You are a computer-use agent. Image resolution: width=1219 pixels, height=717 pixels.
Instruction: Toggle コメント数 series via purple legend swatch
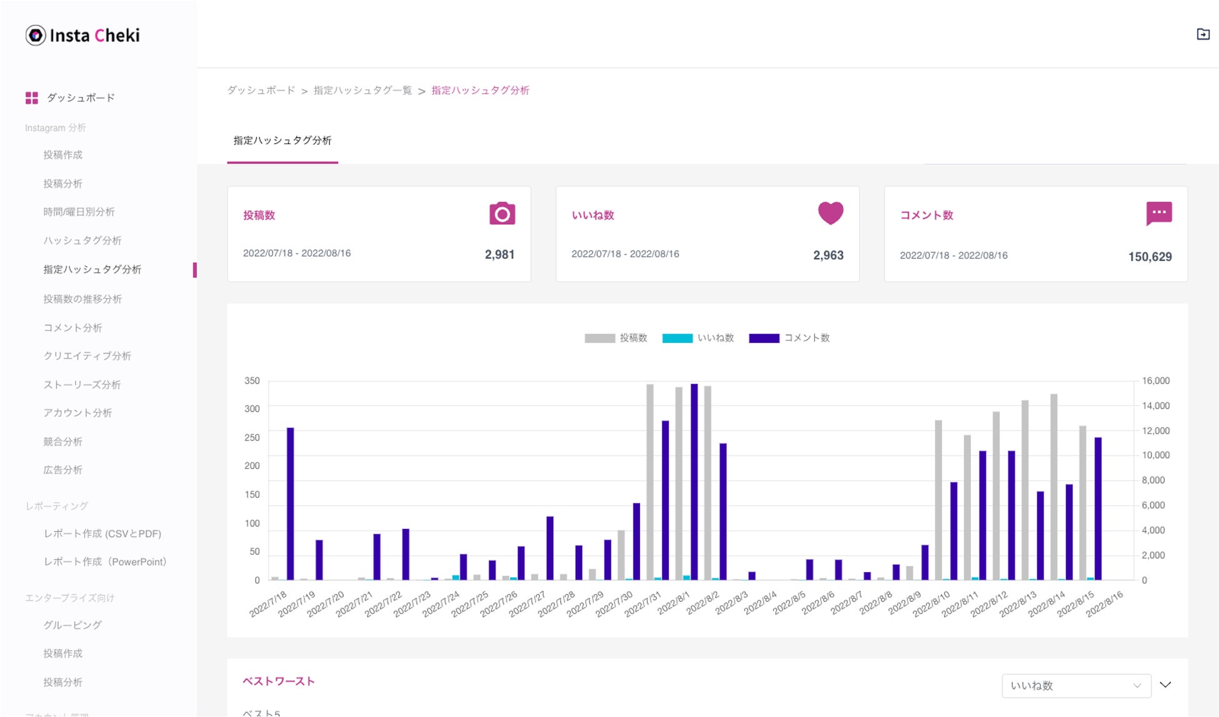[764, 338]
